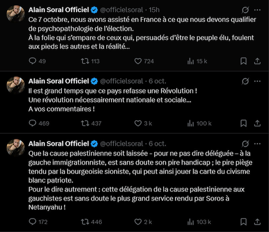Open the 15h timestamp link
This screenshot has height=232, width=269.
click(x=155, y=9)
